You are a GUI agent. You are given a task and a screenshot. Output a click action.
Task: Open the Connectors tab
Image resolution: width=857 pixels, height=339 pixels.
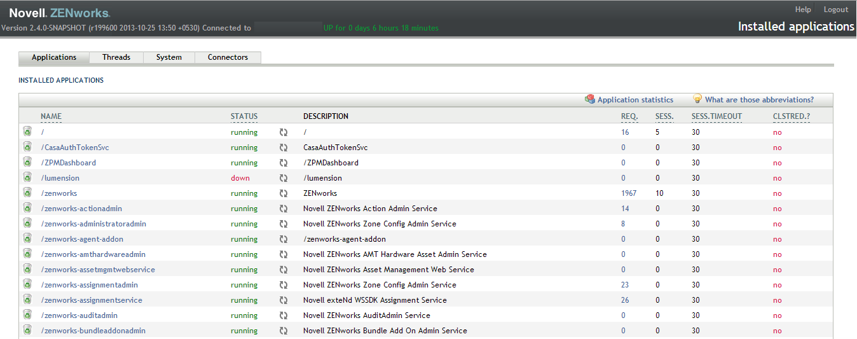click(228, 57)
